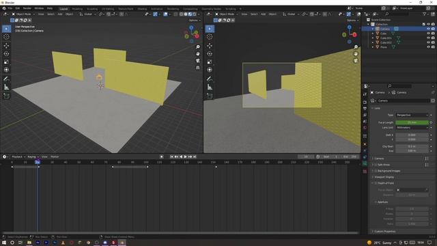Select the Move tool in right viewport
This screenshot has width=437, height=246.
[210, 46]
